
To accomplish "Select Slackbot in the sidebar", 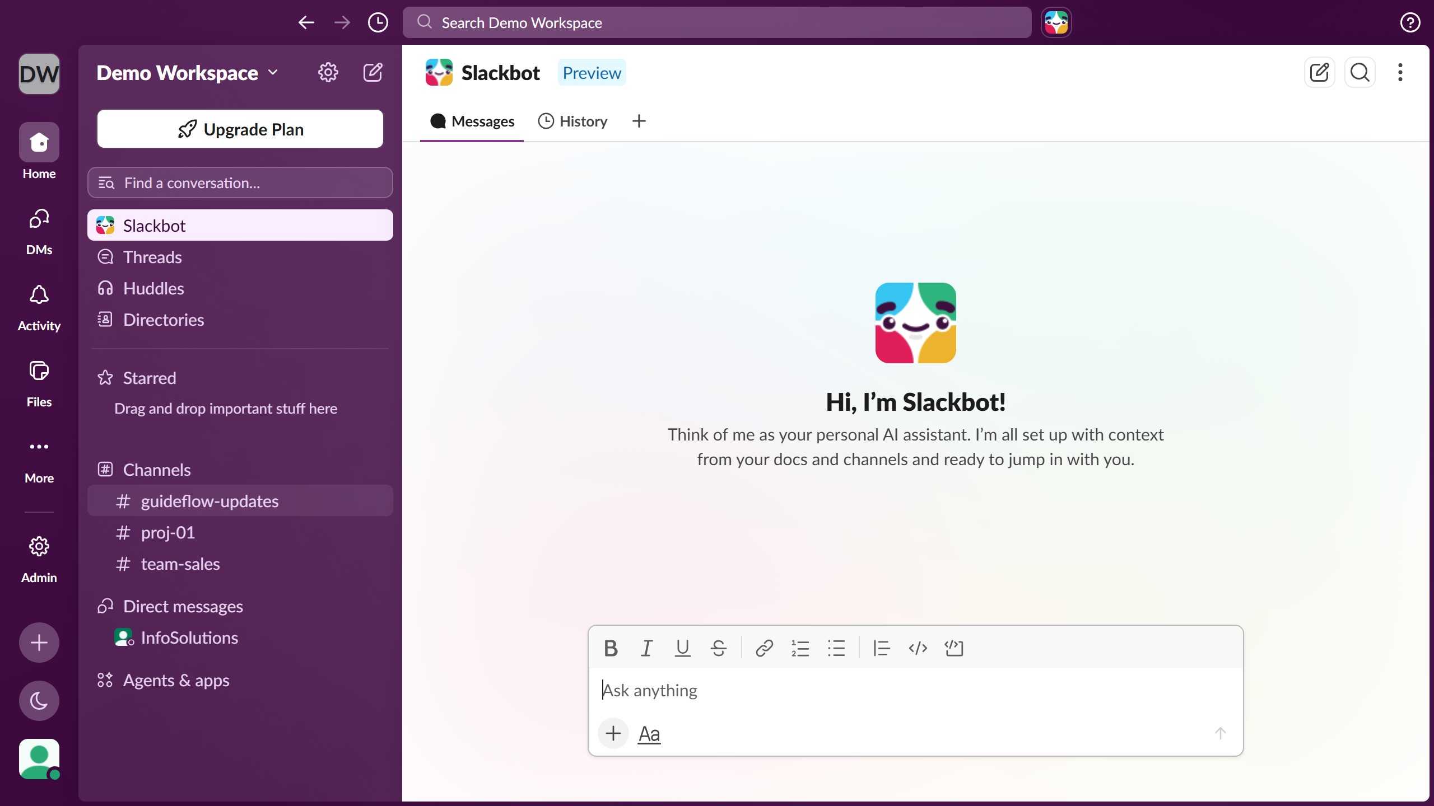I will 240,225.
